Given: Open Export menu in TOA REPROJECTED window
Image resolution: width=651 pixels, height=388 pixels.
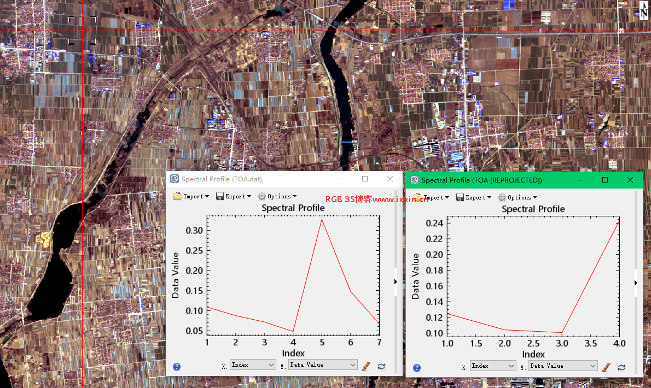Looking at the screenshot, I should (x=474, y=198).
